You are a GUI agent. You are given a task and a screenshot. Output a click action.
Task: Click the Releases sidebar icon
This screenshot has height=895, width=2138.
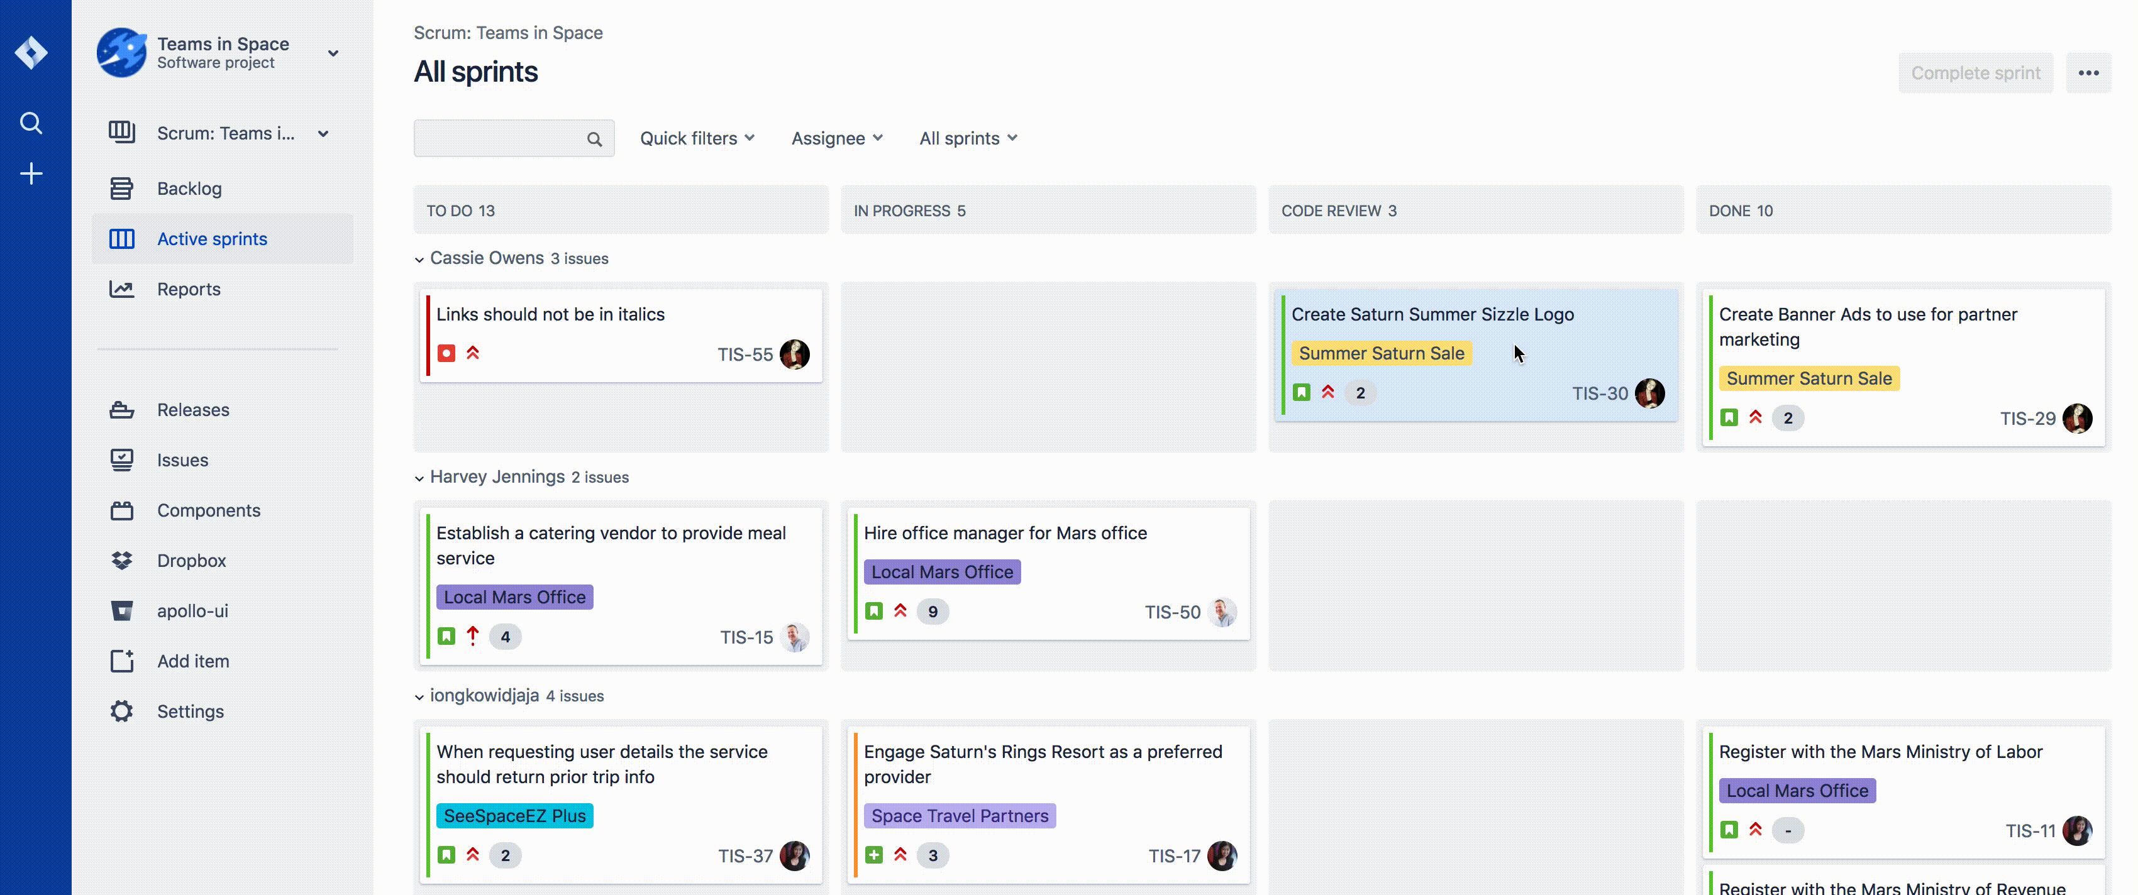click(x=123, y=410)
